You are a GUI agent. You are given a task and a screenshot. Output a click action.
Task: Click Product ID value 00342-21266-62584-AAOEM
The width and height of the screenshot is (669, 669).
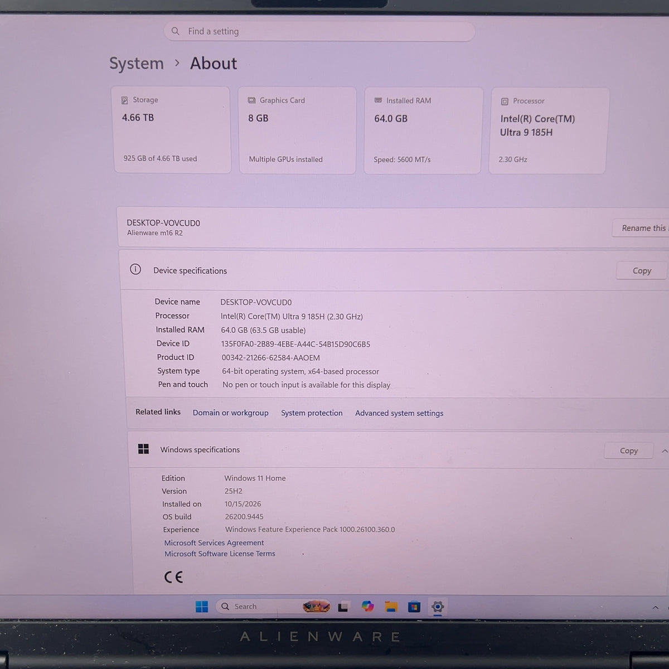click(x=270, y=358)
